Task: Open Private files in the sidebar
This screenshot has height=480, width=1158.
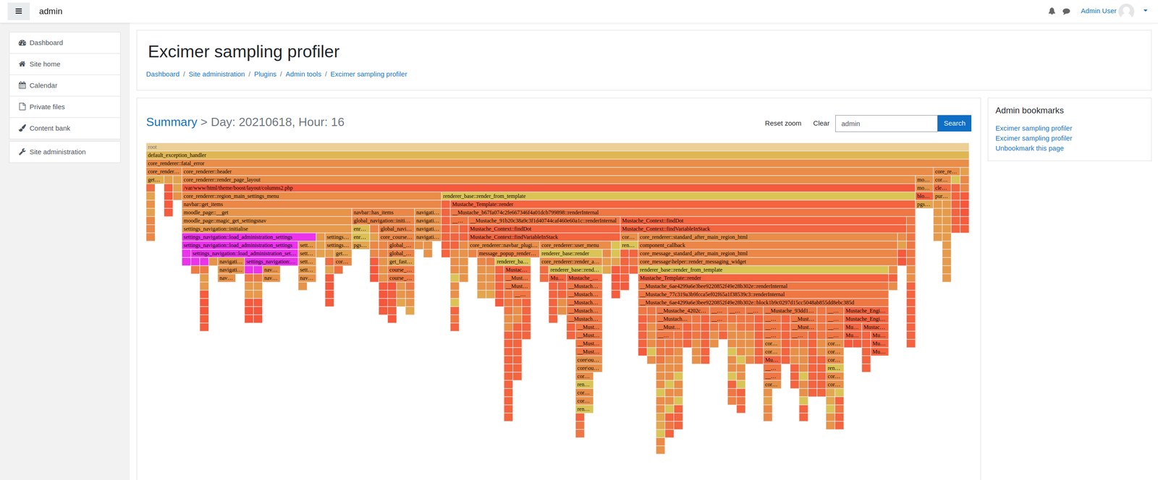Action: click(x=64, y=107)
